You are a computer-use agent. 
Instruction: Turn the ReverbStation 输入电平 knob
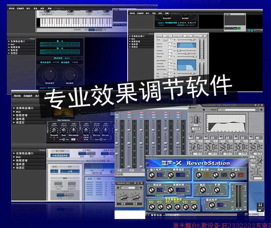click(151, 175)
